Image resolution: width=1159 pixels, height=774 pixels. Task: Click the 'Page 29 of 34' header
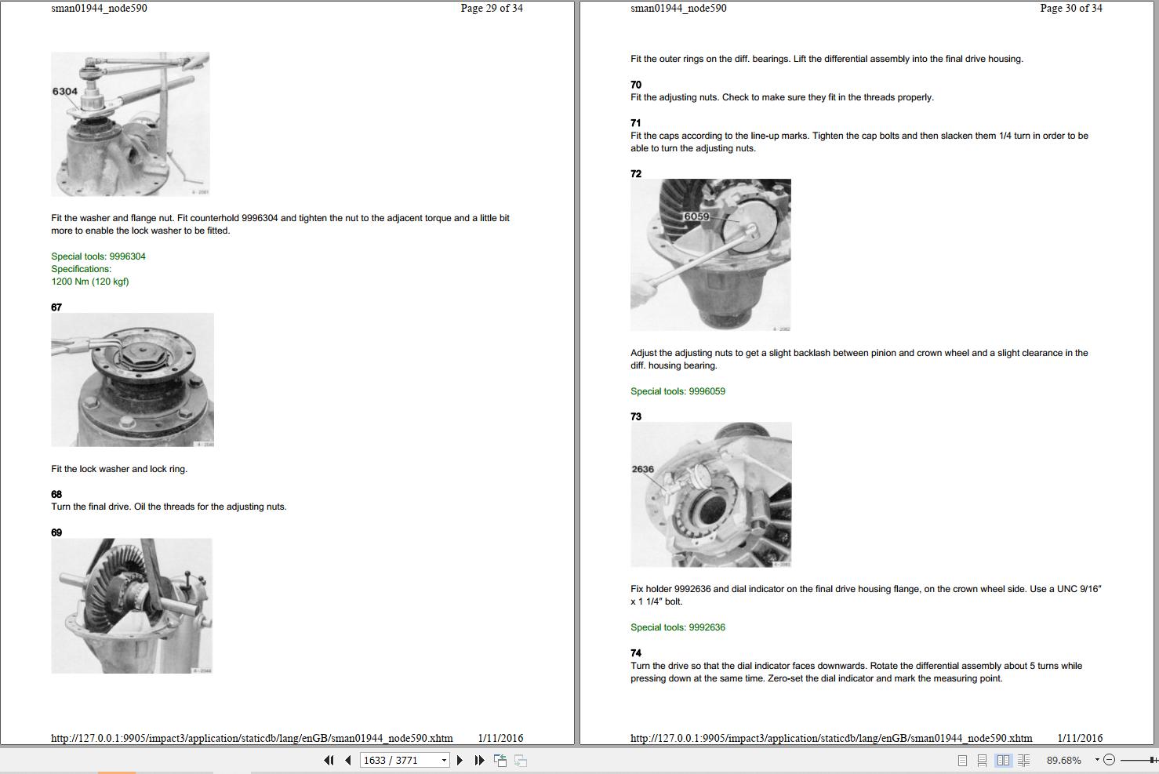pos(492,8)
